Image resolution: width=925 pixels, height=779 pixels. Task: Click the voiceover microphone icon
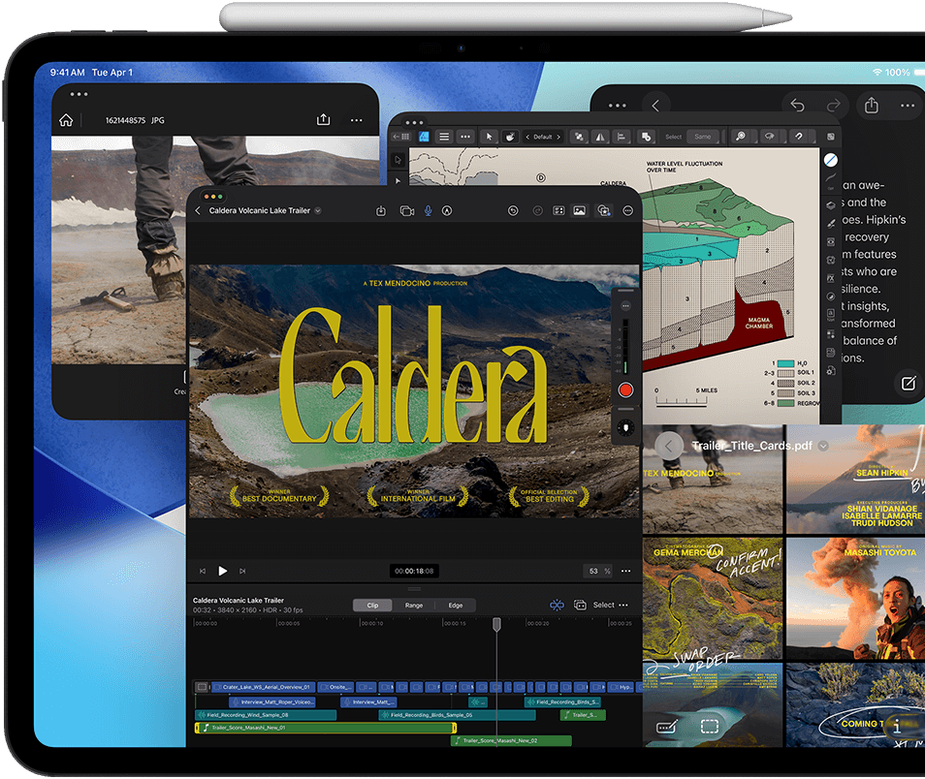428,210
